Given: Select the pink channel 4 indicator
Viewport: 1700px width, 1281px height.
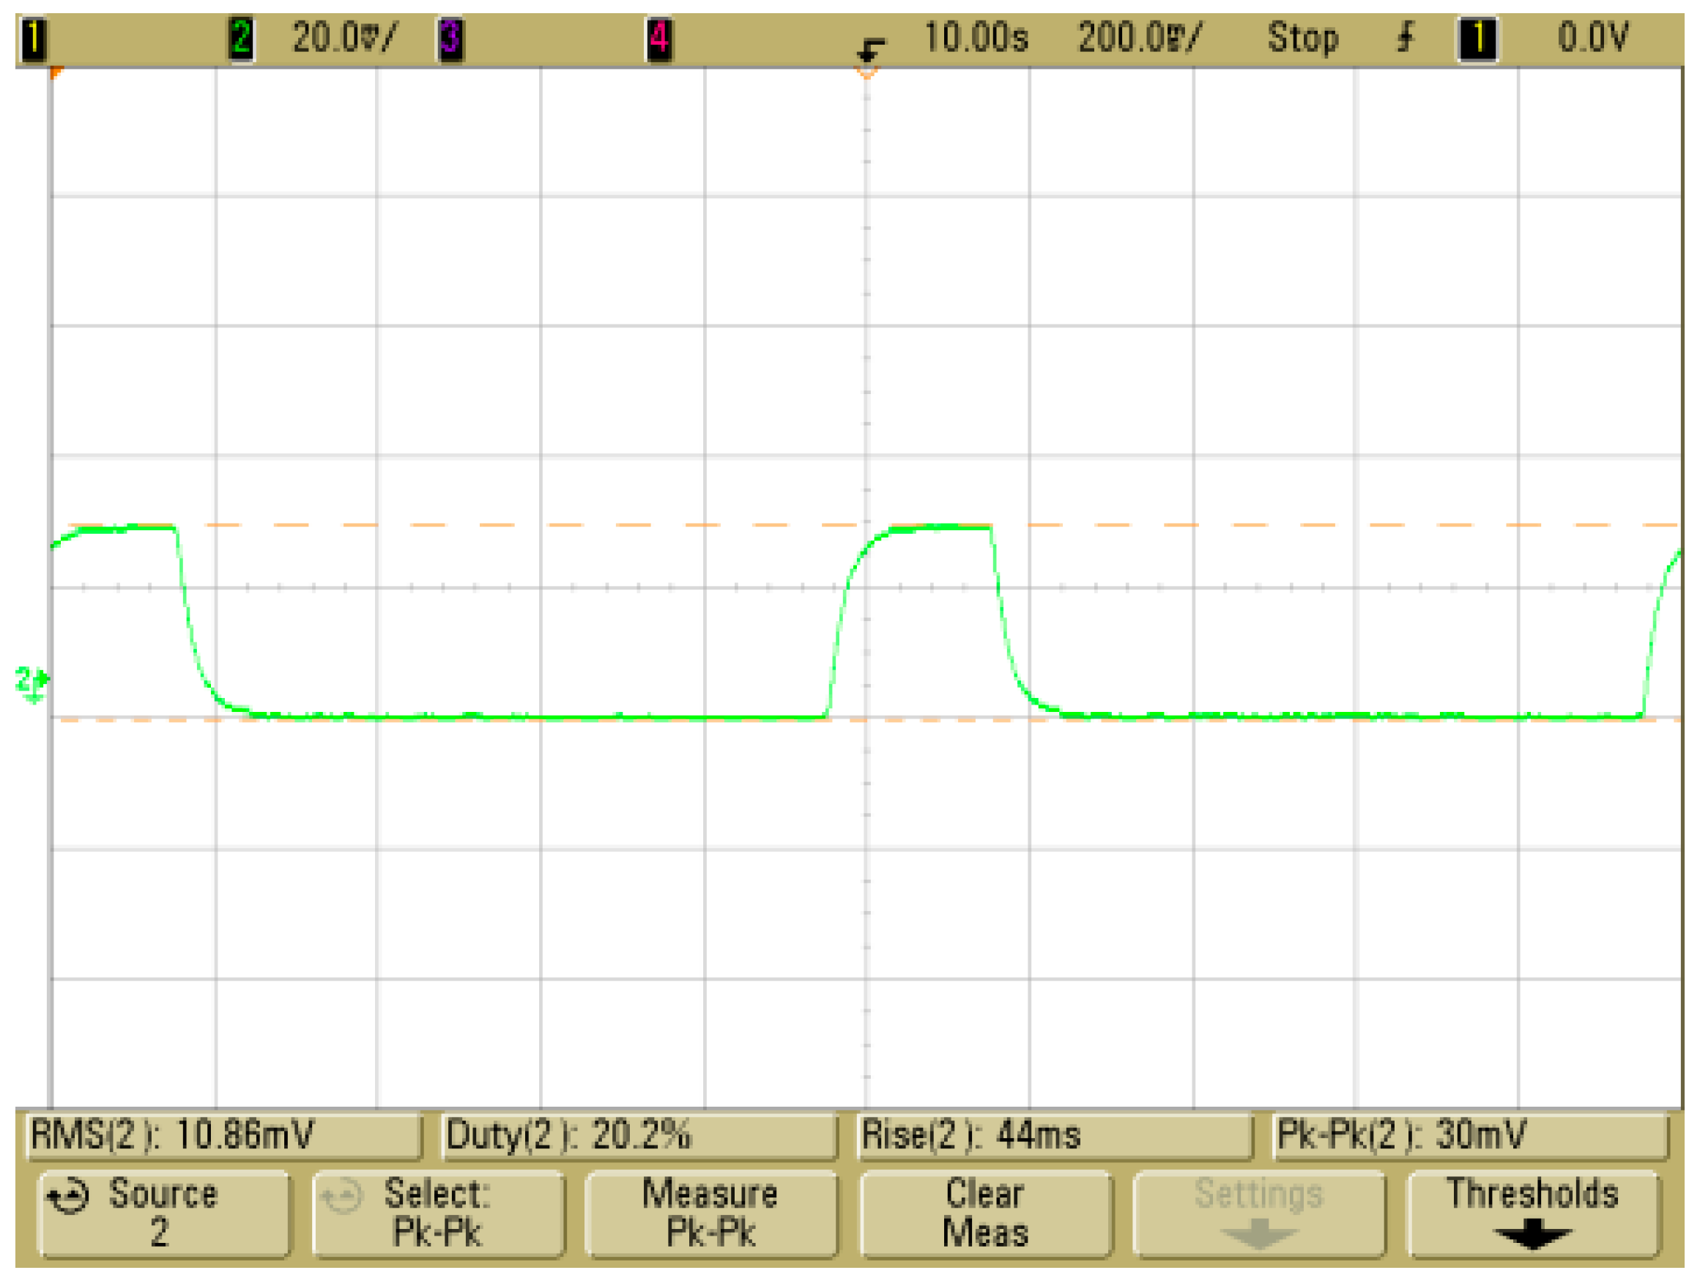Looking at the screenshot, I should pyautogui.click(x=658, y=38).
